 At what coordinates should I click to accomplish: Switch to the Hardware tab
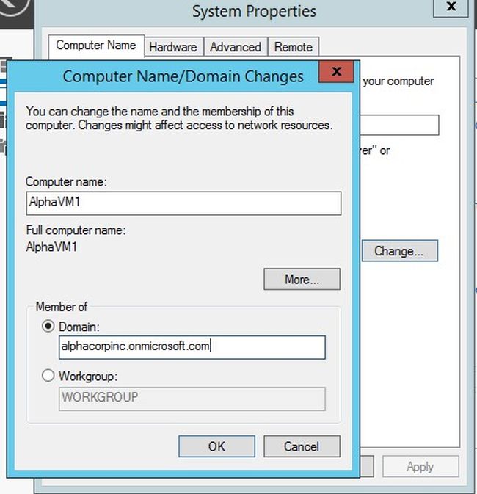tap(173, 47)
